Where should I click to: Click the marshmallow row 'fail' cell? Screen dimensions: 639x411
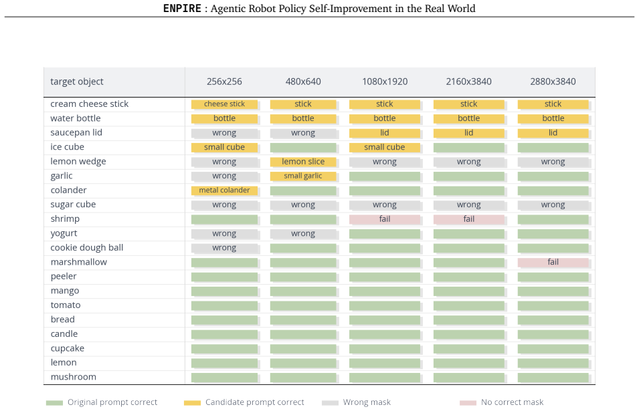pos(553,263)
